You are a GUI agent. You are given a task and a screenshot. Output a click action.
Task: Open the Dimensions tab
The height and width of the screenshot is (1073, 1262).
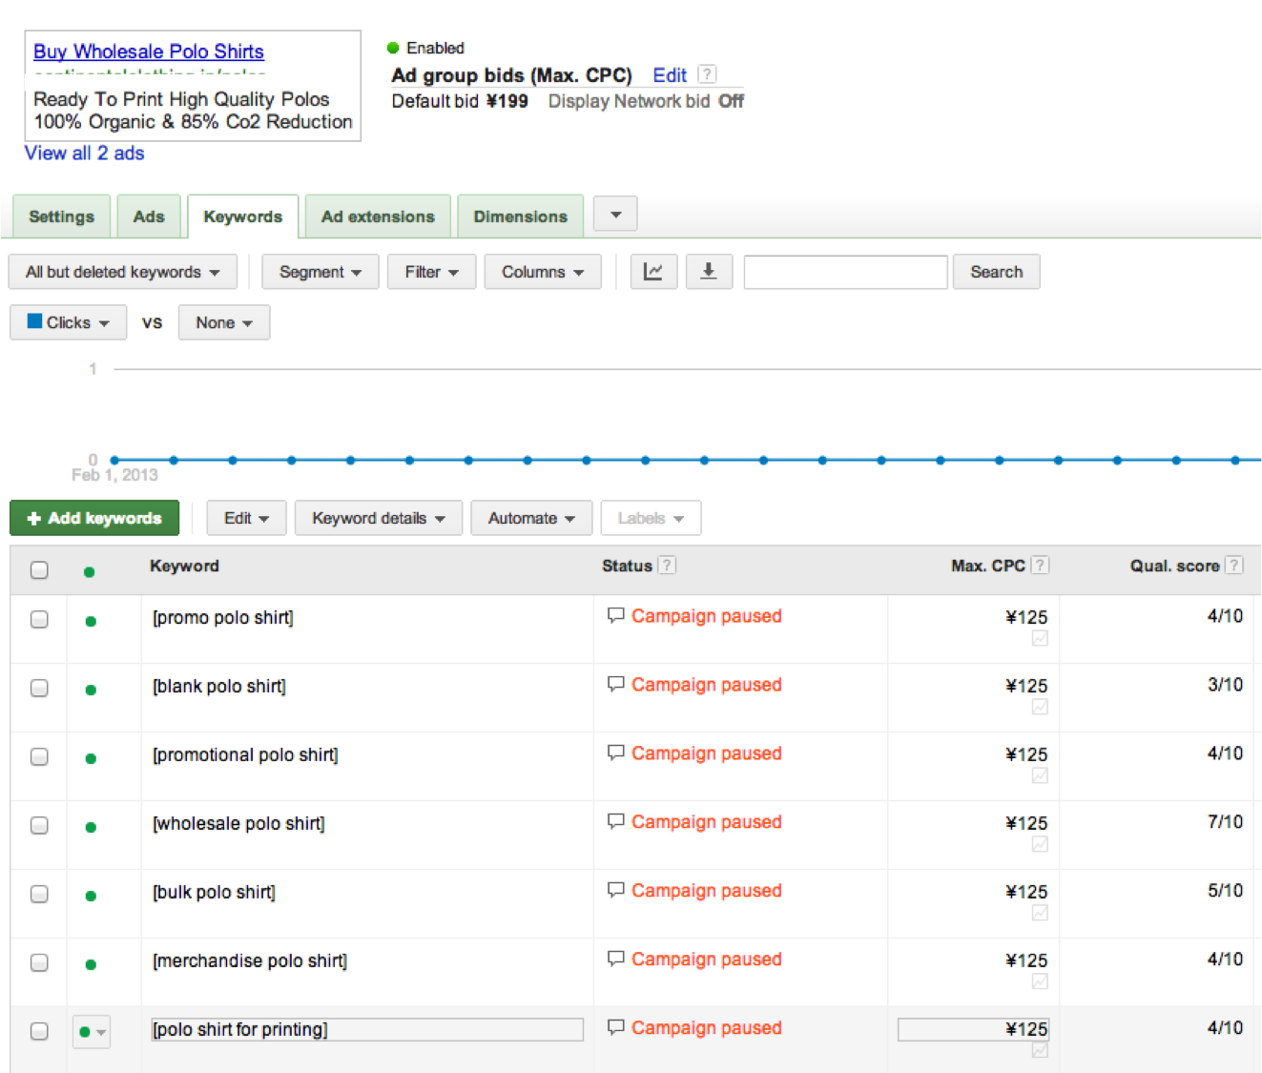[x=520, y=217]
